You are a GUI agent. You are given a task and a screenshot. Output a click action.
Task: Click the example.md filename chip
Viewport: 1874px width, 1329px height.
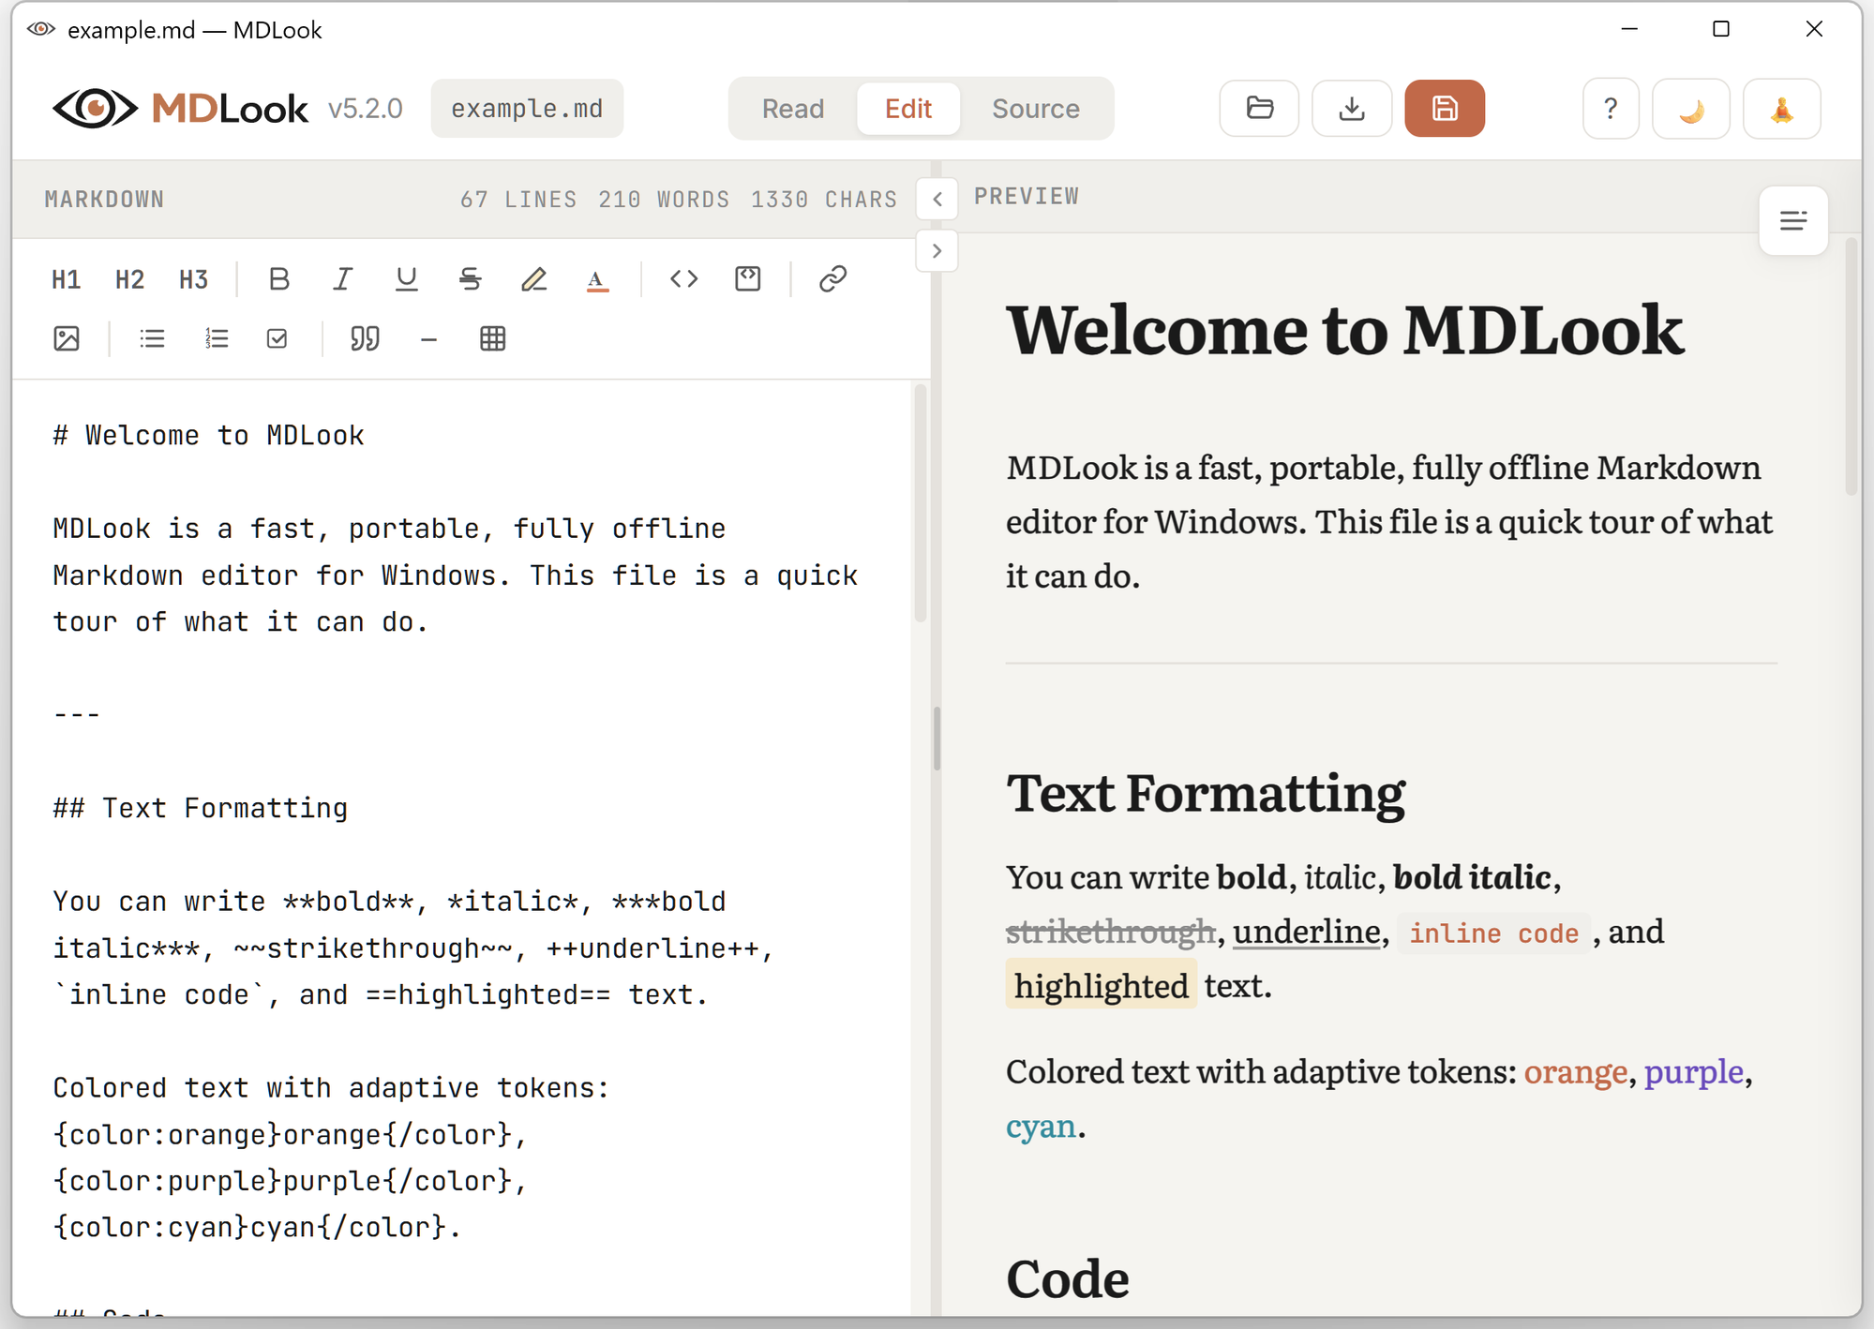pyautogui.click(x=527, y=109)
